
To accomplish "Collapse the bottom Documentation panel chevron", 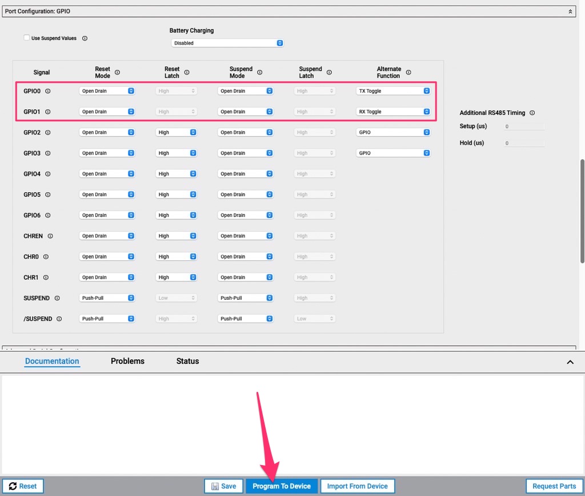I will point(570,362).
